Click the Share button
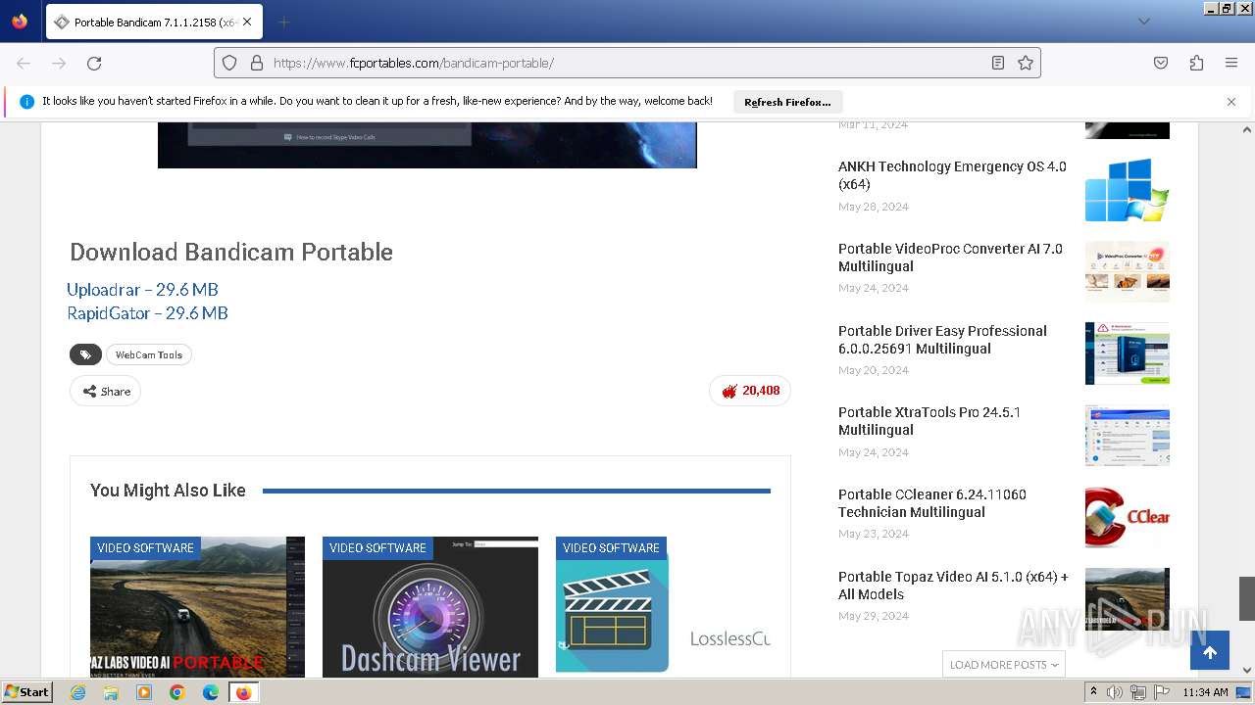Viewport: 1255px width, 705px height. pos(106,391)
